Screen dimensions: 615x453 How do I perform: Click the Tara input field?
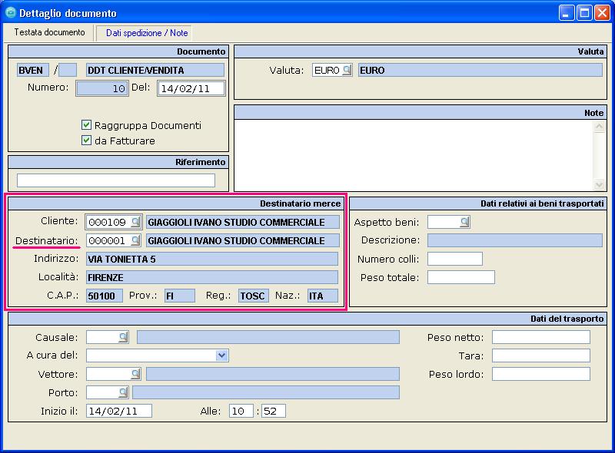pos(541,355)
